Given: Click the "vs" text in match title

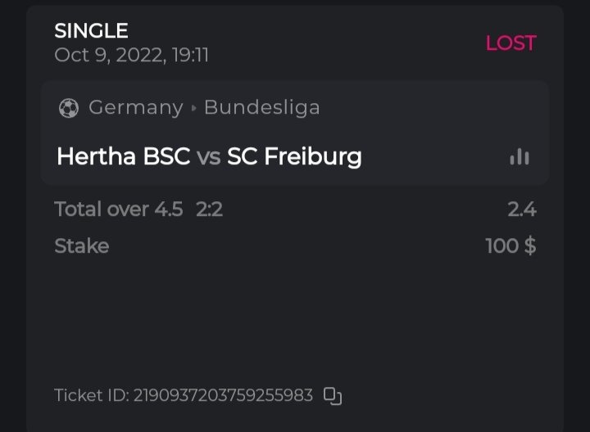Looking at the screenshot, I should point(209,156).
